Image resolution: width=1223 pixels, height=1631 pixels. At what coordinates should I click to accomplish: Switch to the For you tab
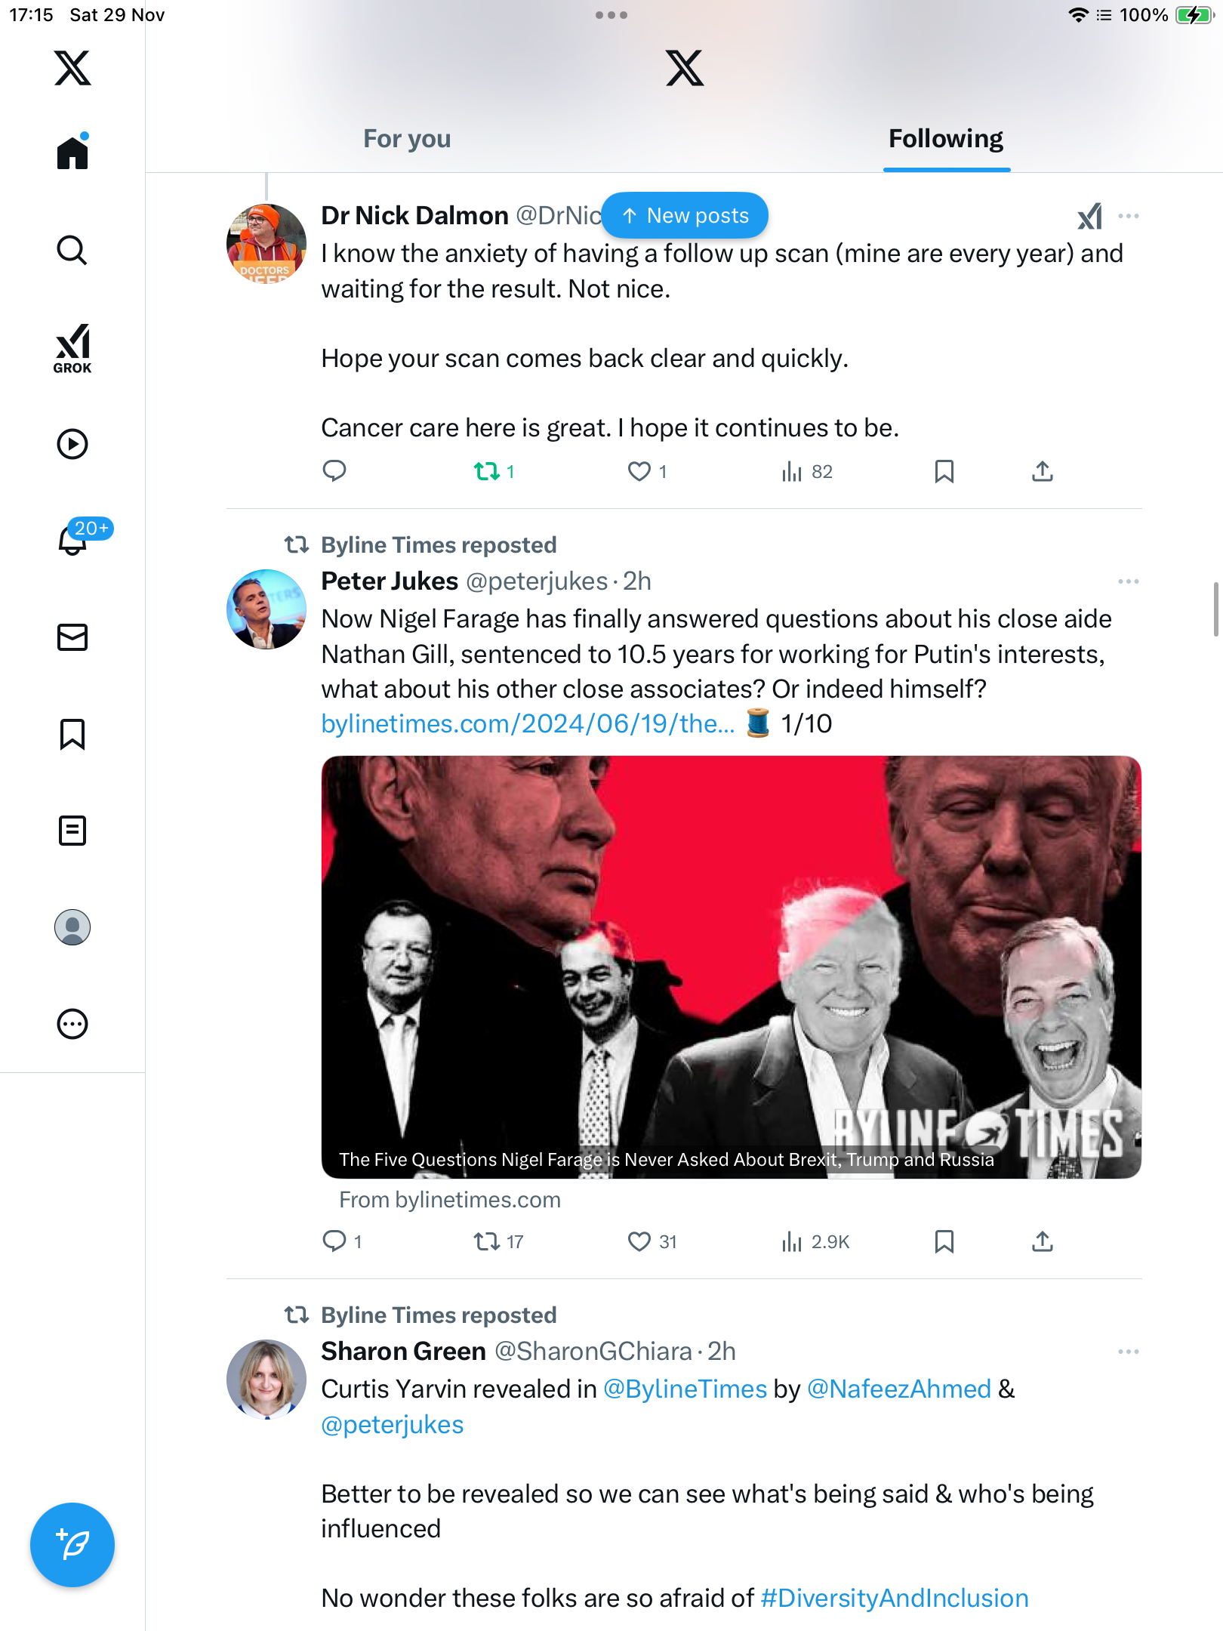[x=407, y=139]
